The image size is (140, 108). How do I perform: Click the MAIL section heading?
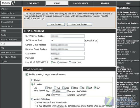[27, 10]
